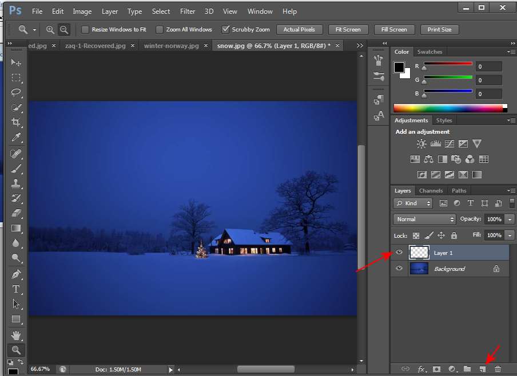Select the Horizontal Type tool
Screen dimensions: 517x376
(x=16, y=289)
